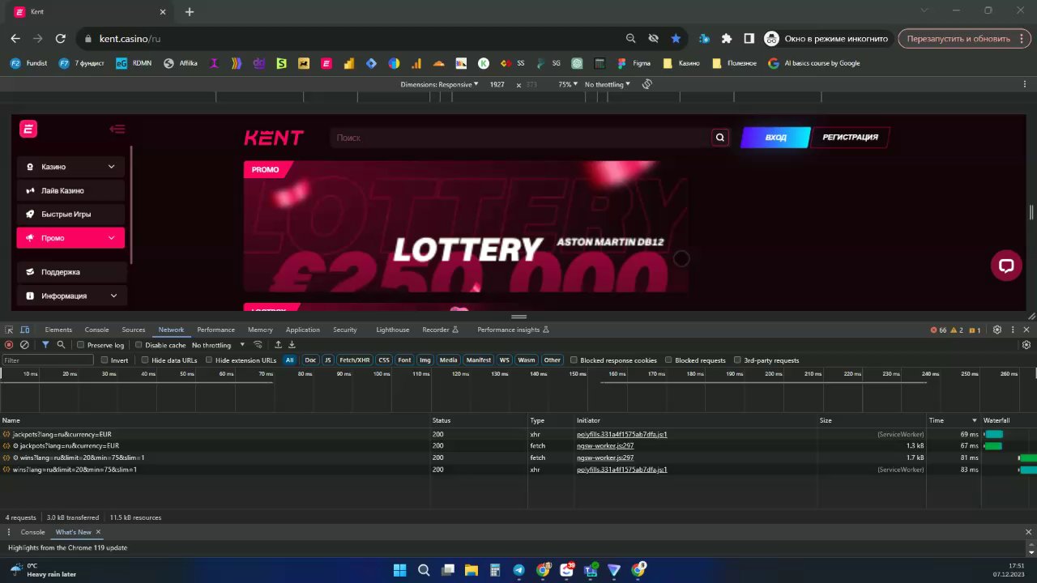The height and width of the screenshot is (583, 1037).
Task: Open Лайв Казино in sidebar
Action: tap(70, 190)
